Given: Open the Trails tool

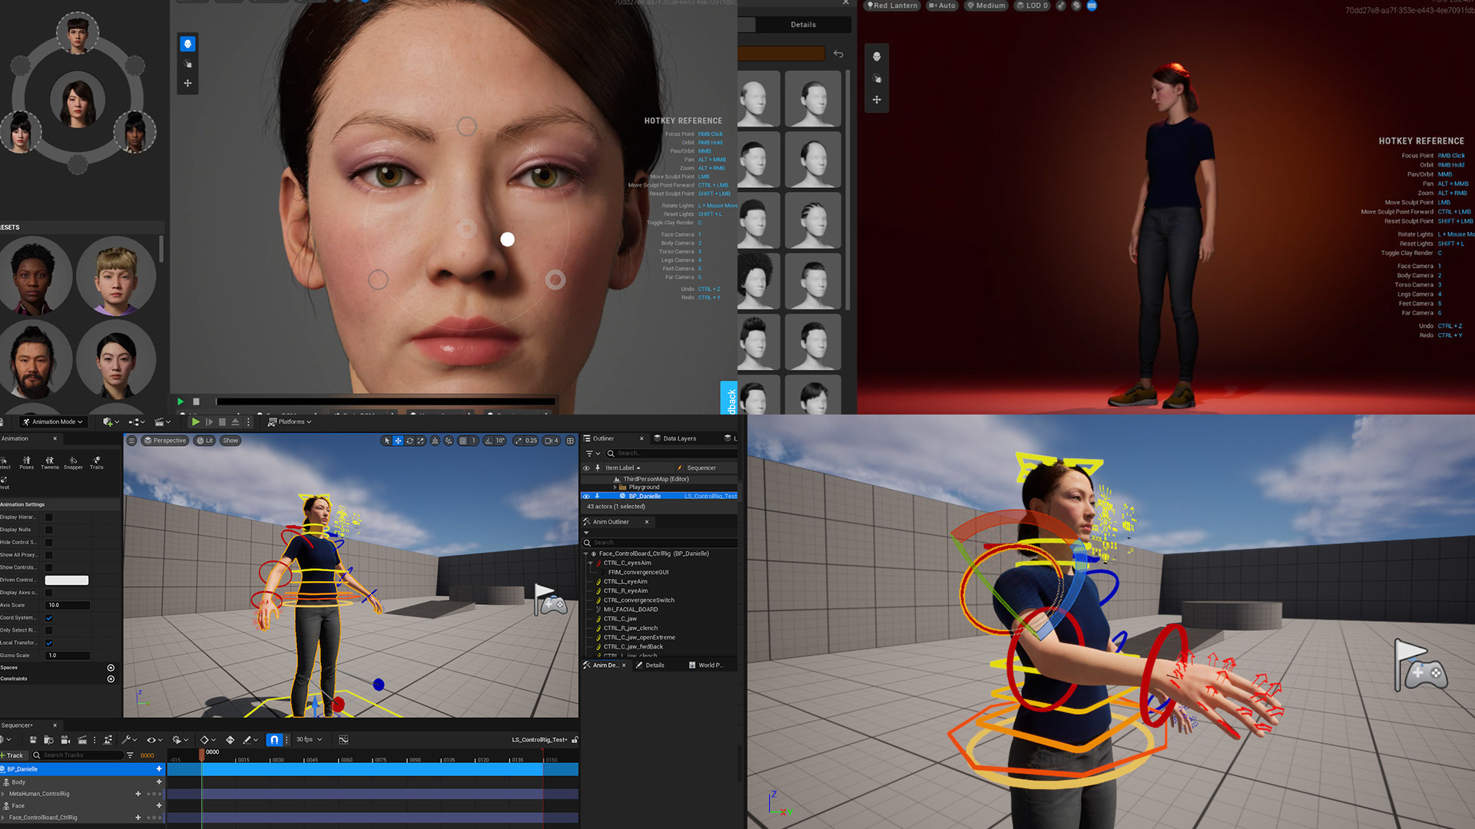Looking at the screenshot, I should click(96, 462).
